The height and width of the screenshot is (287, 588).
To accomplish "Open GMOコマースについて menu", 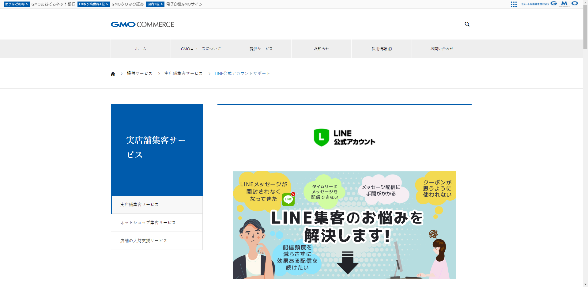I will 201,49.
